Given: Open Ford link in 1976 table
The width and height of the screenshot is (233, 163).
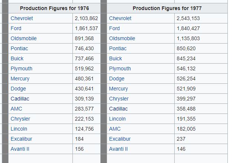Looking at the screenshot, I should pyautogui.click(x=16, y=28).
